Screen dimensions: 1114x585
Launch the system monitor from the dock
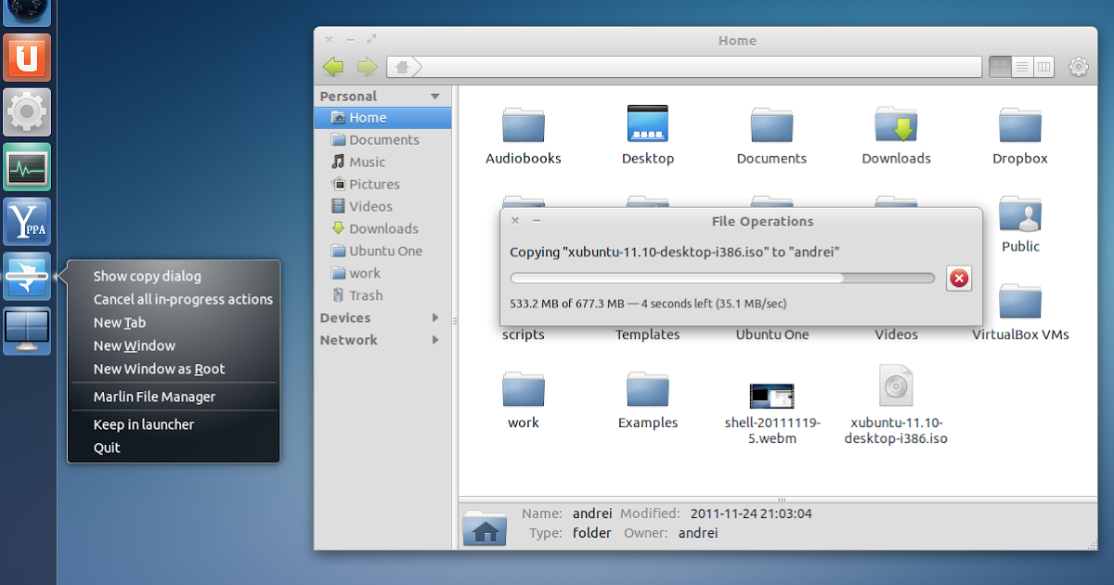tap(27, 167)
